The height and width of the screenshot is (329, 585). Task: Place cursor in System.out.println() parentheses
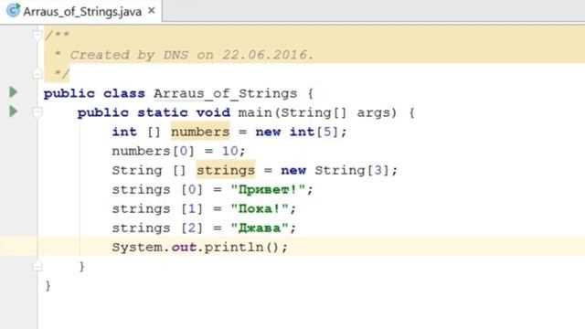click(x=273, y=247)
